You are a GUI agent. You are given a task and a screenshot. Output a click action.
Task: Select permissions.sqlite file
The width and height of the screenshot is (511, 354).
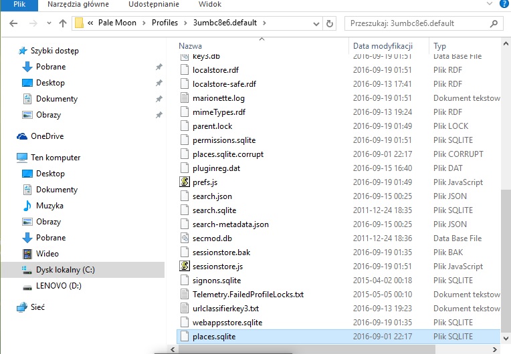(x=224, y=140)
